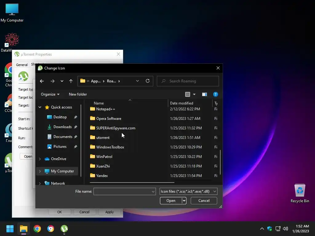The height and width of the screenshot is (236, 315).
Task: Expand the Network node
Action: pos(40,183)
